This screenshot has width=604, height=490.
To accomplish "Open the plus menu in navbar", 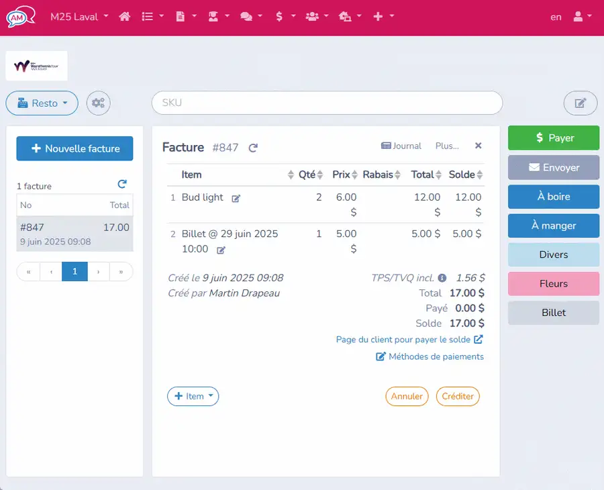I will (384, 16).
